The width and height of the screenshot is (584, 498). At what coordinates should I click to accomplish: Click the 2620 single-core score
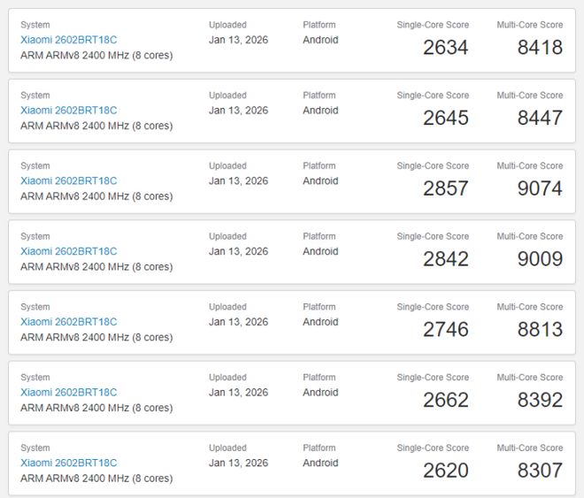click(x=445, y=471)
